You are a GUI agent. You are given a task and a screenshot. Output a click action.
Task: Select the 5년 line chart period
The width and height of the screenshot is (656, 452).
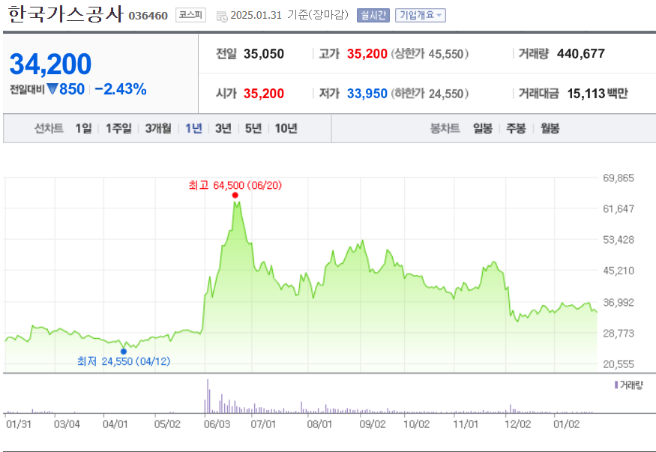(x=253, y=128)
